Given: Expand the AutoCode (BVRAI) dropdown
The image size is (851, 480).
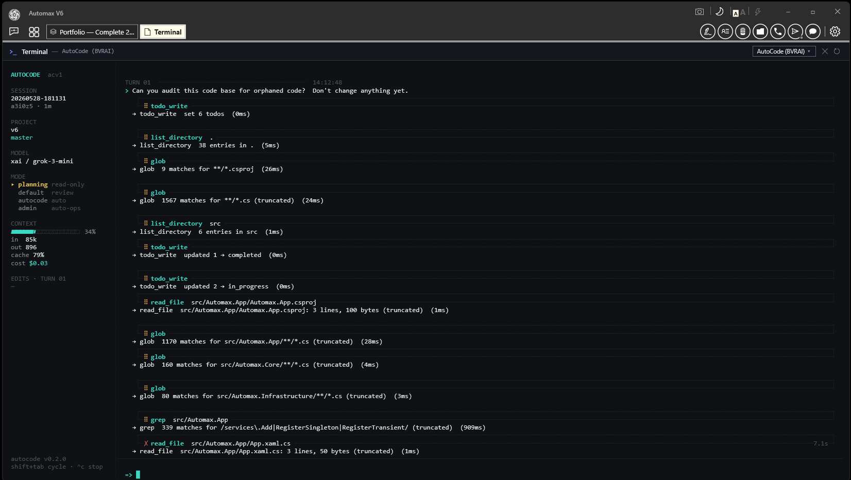Looking at the screenshot, I should pyautogui.click(x=784, y=52).
